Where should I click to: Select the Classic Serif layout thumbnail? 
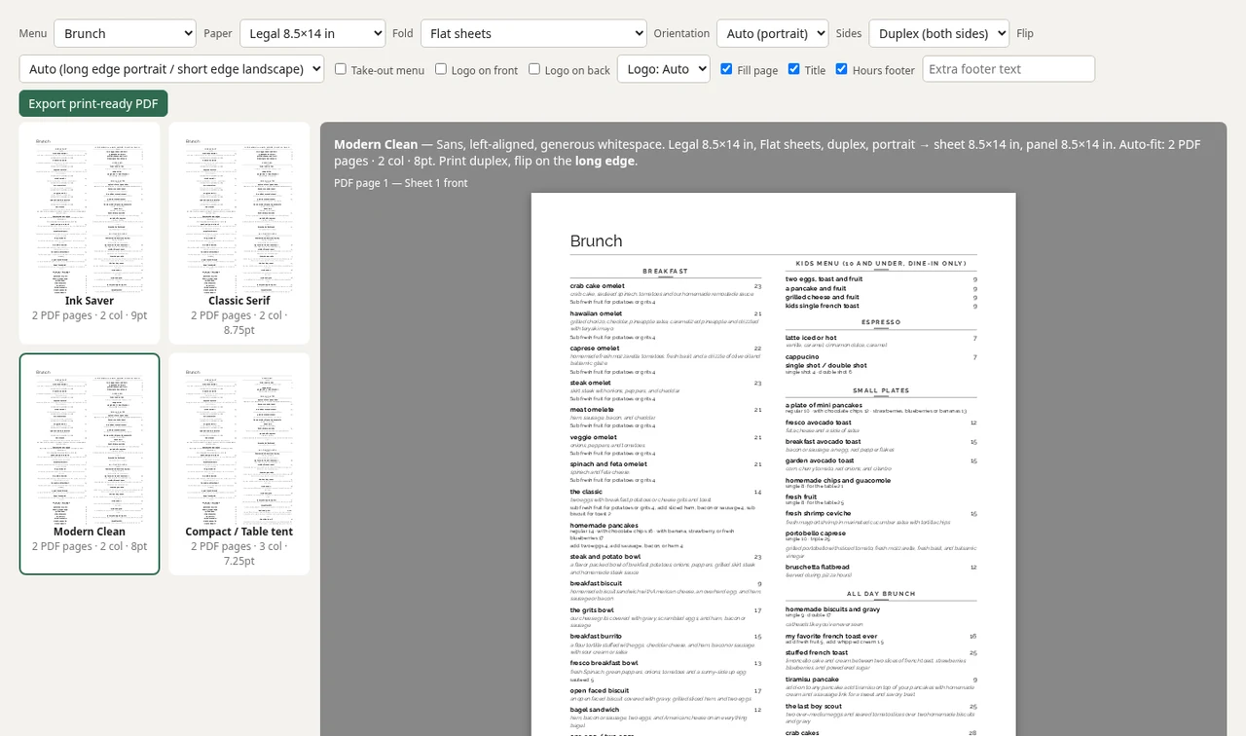[x=239, y=233]
